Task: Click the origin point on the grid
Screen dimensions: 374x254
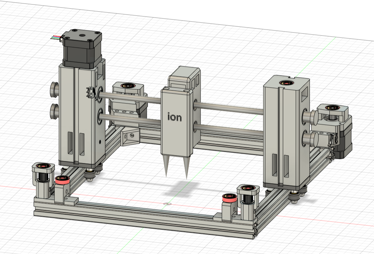Action: tap(167, 204)
